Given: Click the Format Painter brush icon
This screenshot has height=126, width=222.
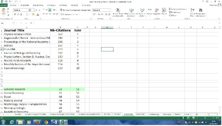Looking at the screenshot, I should coord(8,15).
